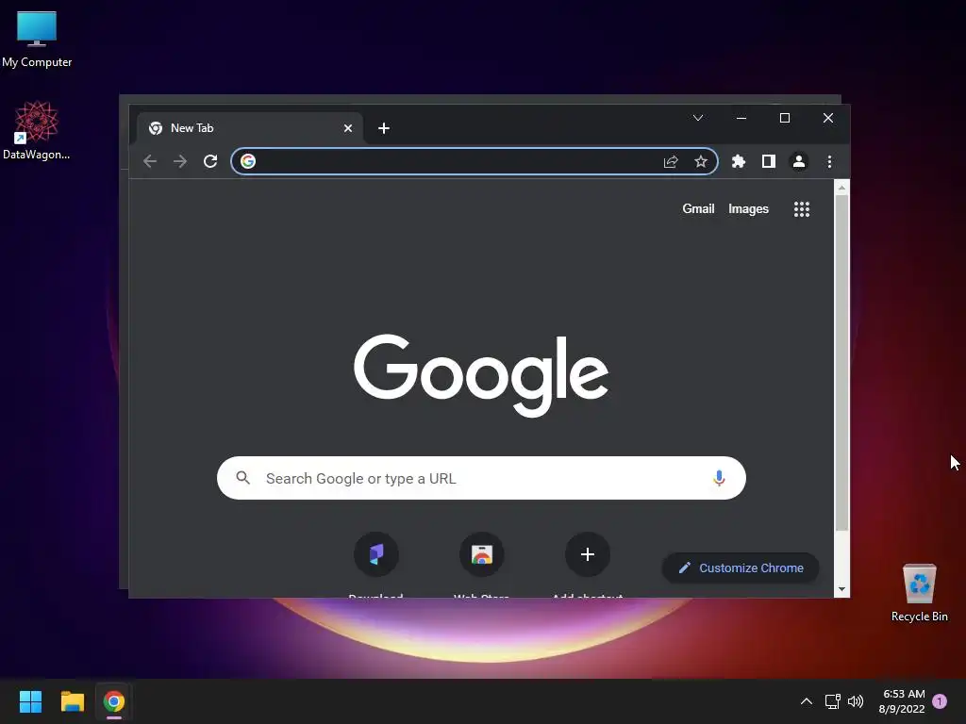Image resolution: width=966 pixels, height=724 pixels.
Task: Toggle the Chrome side panel
Action: coord(768,161)
